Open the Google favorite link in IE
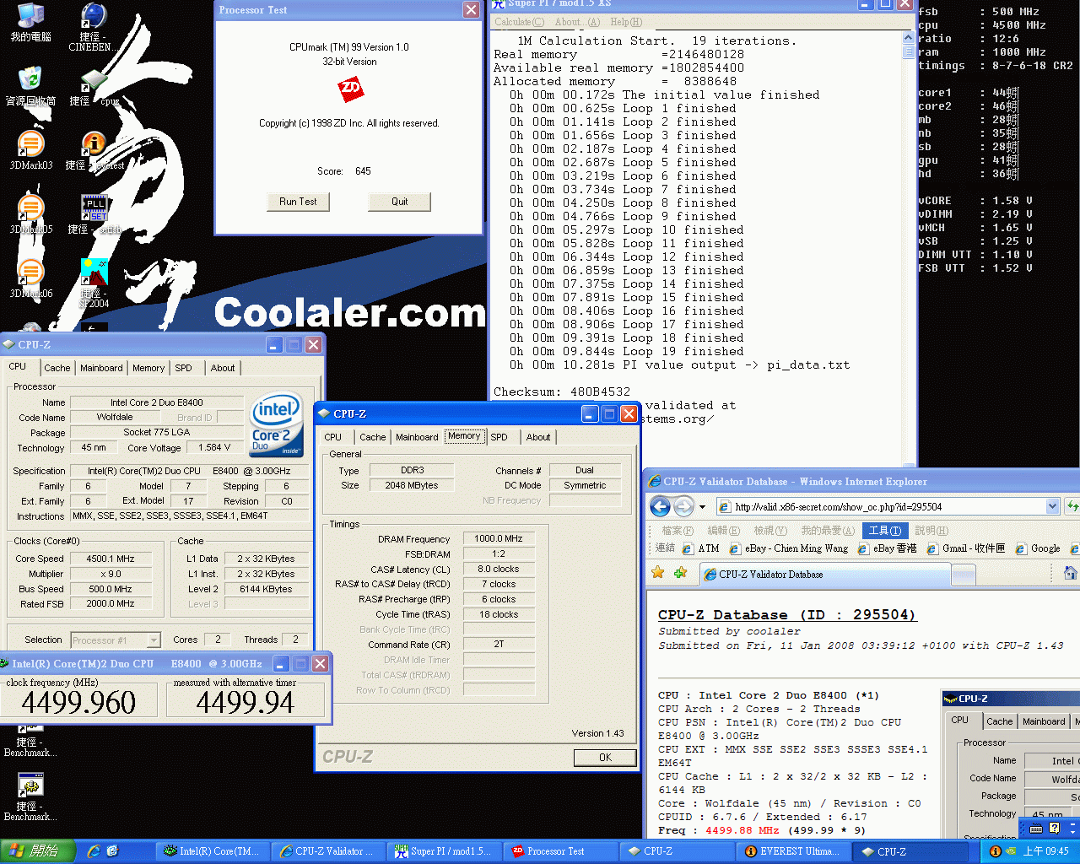1080x864 pixels. (1037, 548)
